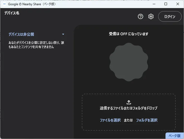Open settings with the gear icon
This screenshot has height=139, width=184.
tap(151, 16)
